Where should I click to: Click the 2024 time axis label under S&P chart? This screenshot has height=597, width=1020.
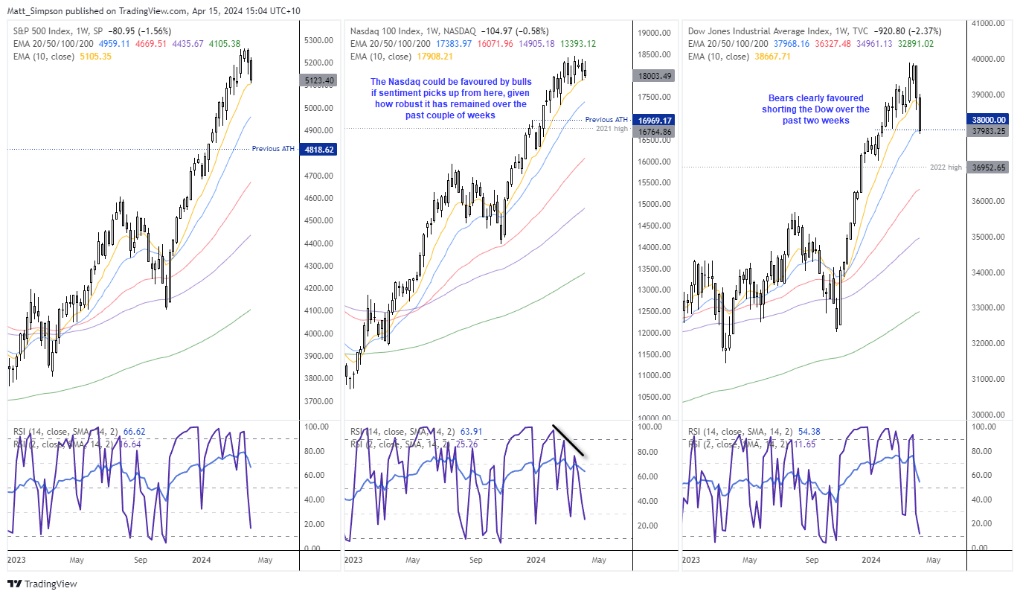(x=203, y=559)
